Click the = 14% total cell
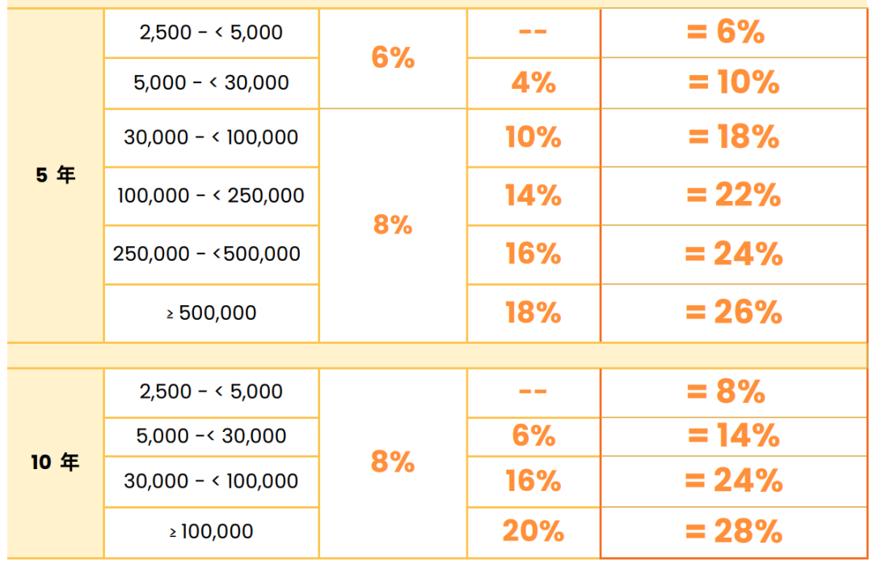The width and height of the screenshot is (873, 566). pos(733,436)
